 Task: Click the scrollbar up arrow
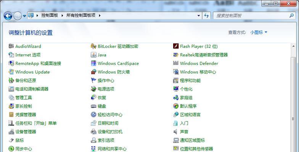point(293,46)
